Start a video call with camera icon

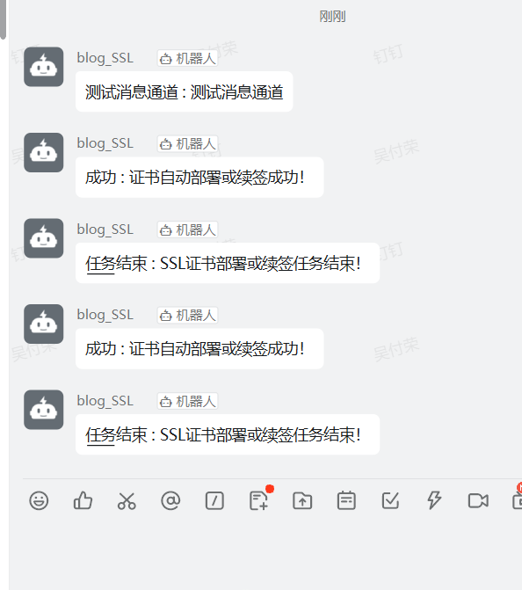coord(478,501)
